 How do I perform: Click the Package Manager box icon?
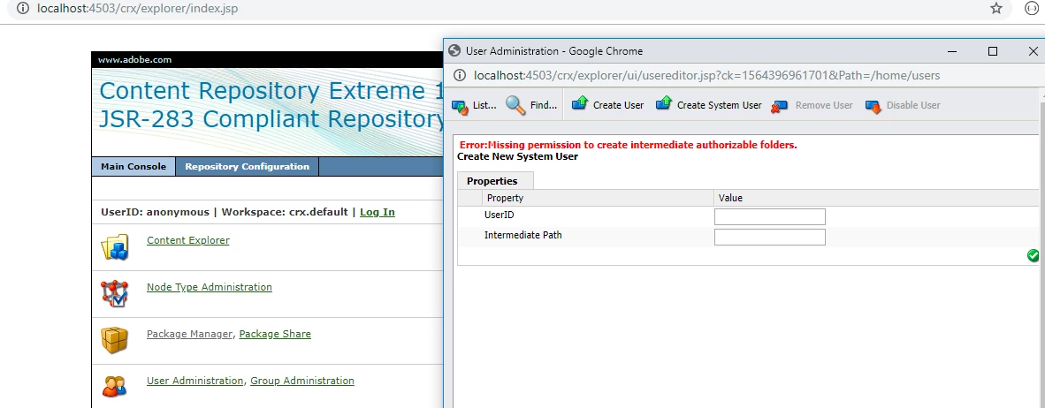coord(114,340)
